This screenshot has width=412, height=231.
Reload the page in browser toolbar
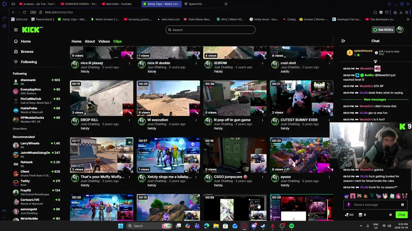tap(24, 12)
